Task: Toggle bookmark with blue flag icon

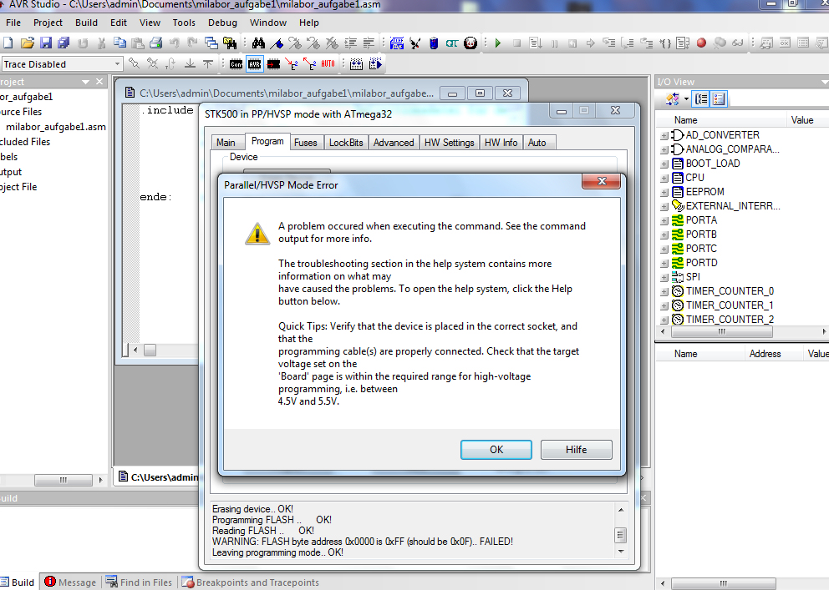Action: pyautogui.click(x=277, y=43)
